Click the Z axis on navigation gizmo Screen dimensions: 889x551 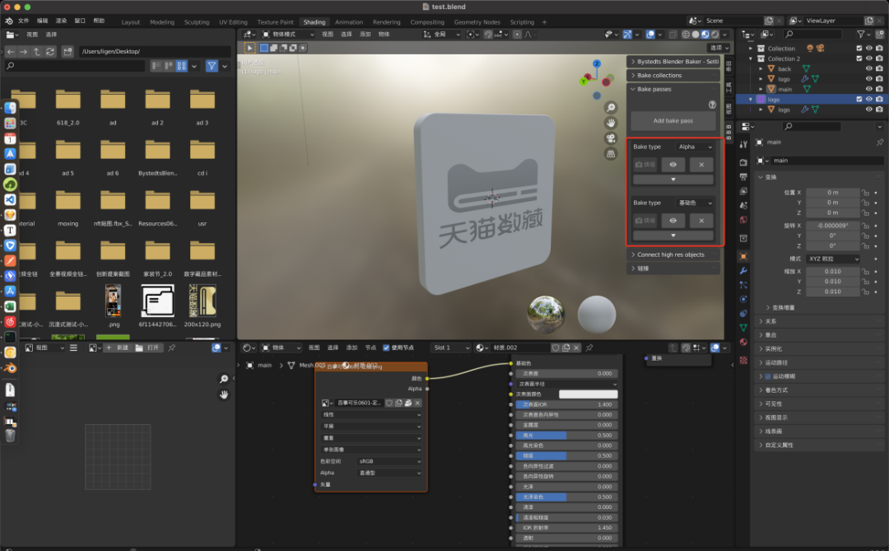pyautogui.click(x=597, y=63)
